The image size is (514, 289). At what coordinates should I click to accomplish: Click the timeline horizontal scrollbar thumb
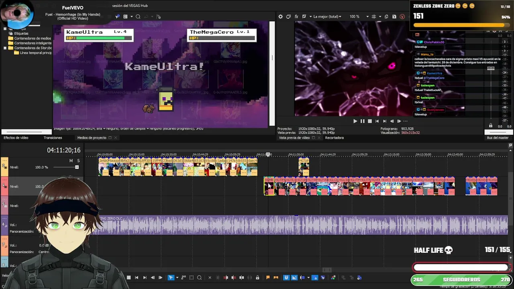click(327, 270)
